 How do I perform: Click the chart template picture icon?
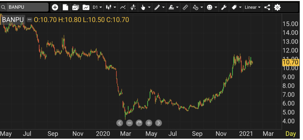pos(86,7)
